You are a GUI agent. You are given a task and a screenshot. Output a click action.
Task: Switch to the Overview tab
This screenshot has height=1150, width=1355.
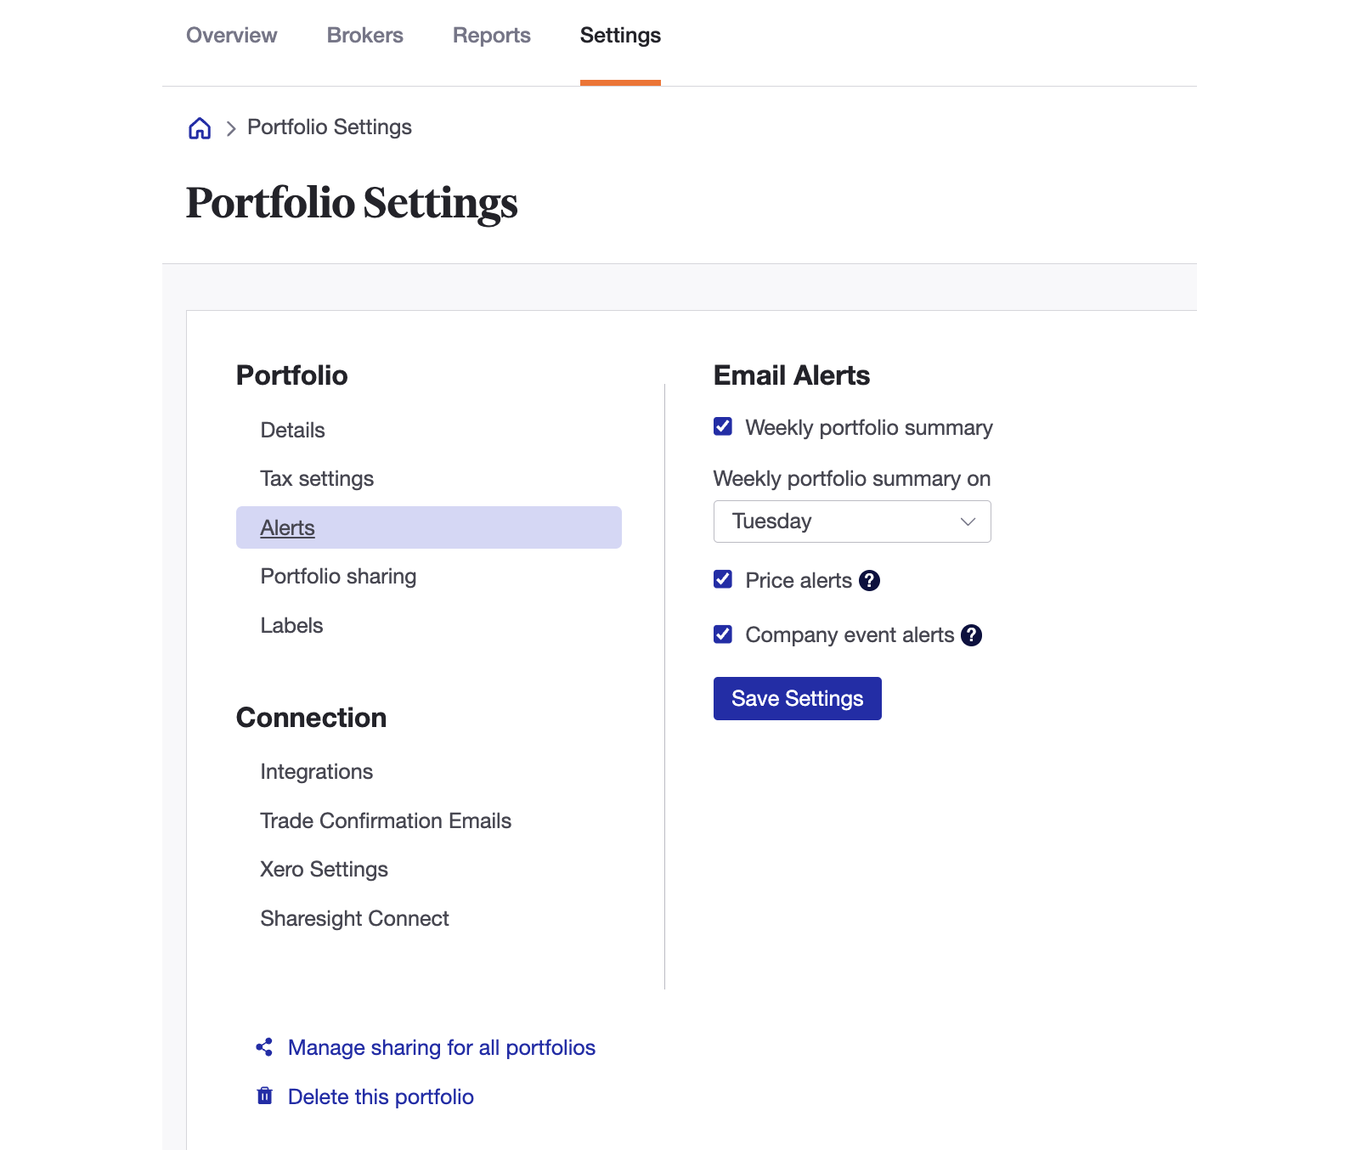tap(231, 36)
